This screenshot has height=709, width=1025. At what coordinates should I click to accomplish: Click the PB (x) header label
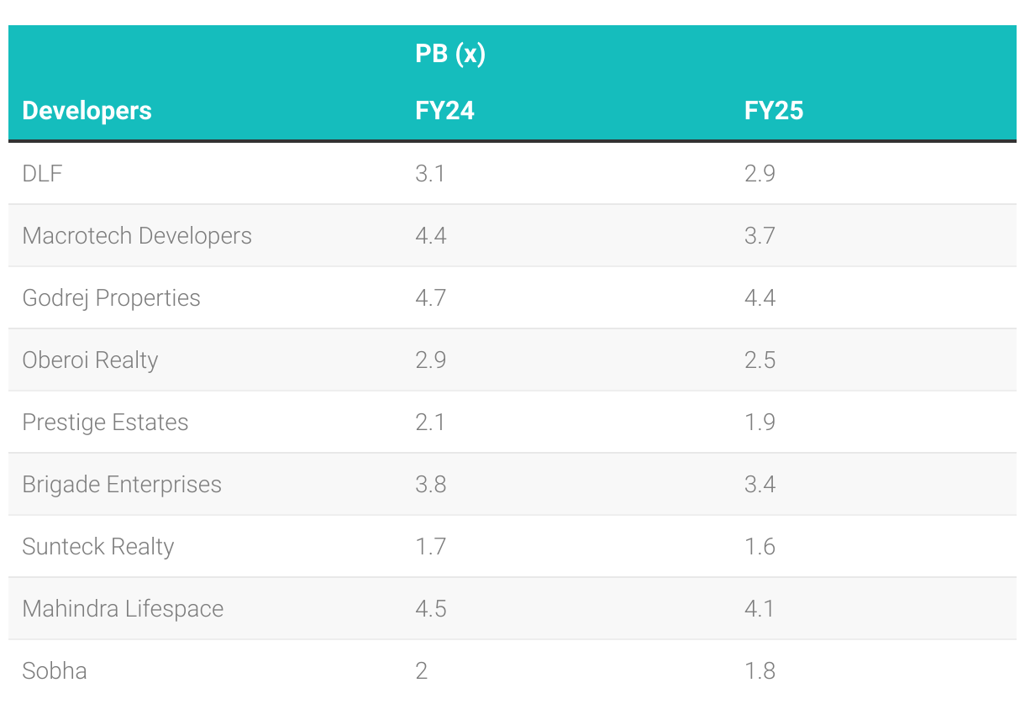coord(450,54)
